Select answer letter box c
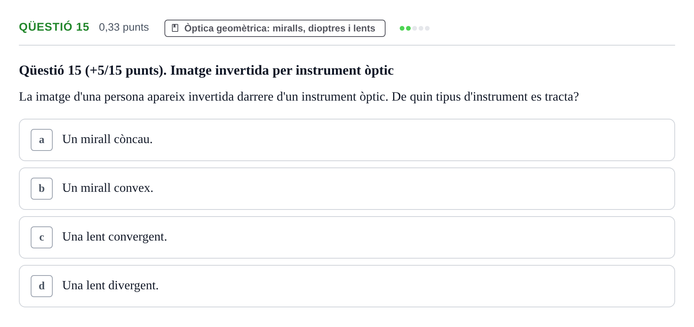 [x=42, y=237]
